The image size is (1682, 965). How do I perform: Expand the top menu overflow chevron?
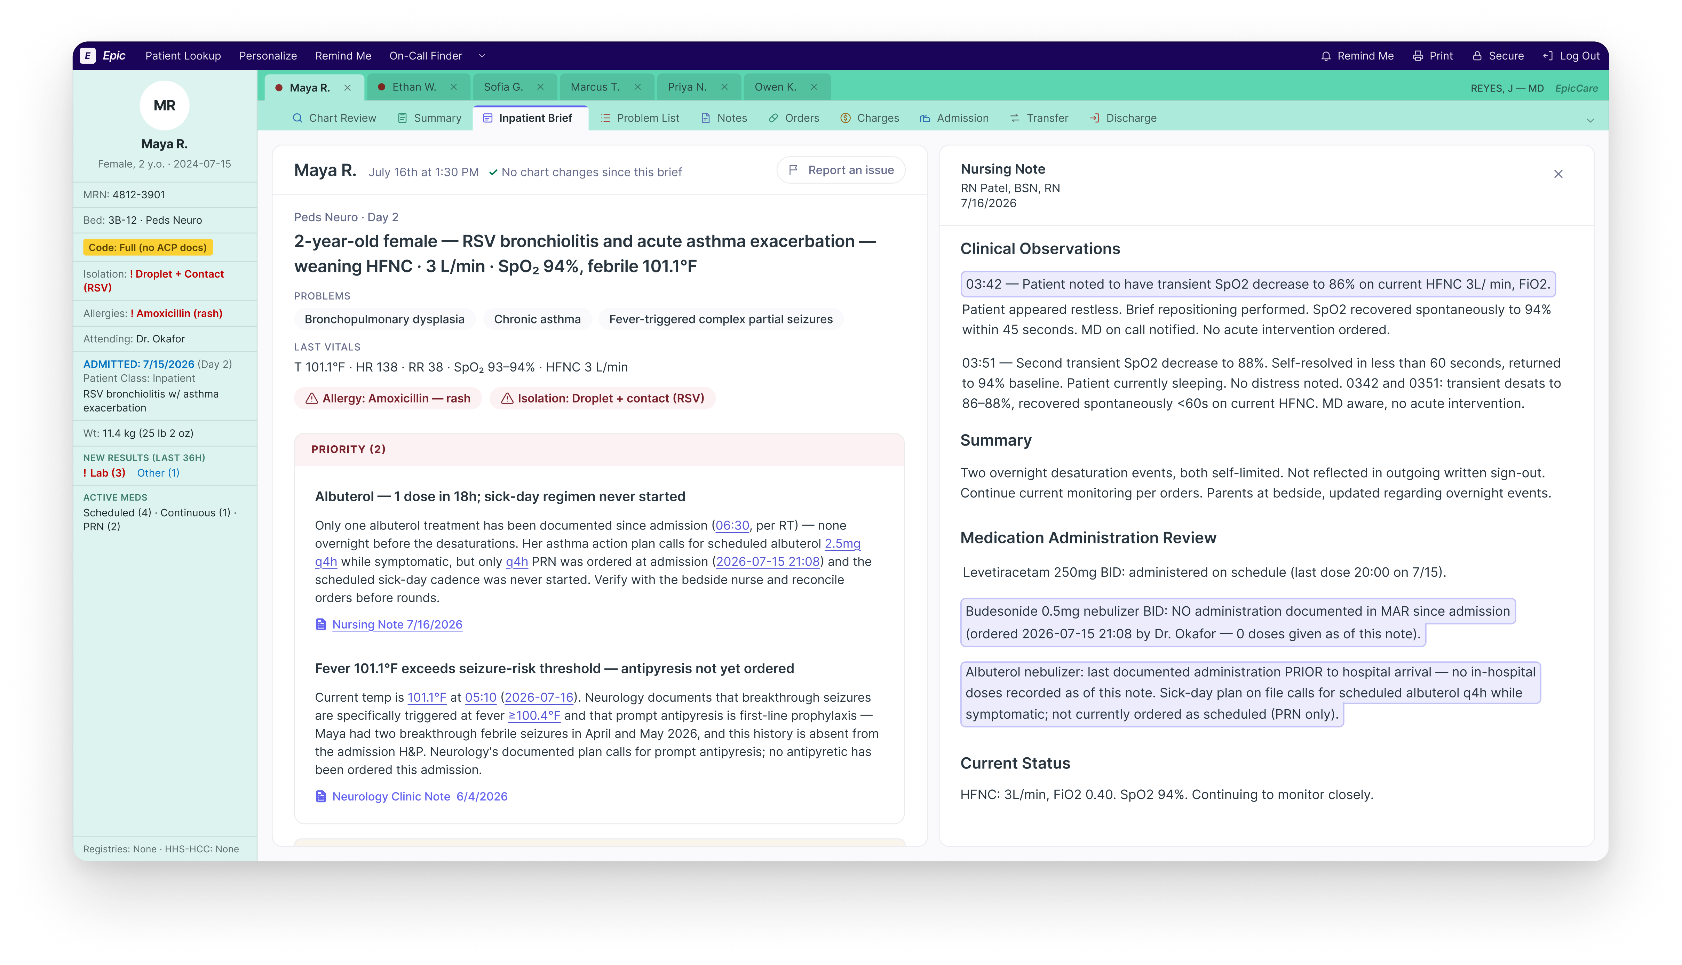[x=482, y=56]
